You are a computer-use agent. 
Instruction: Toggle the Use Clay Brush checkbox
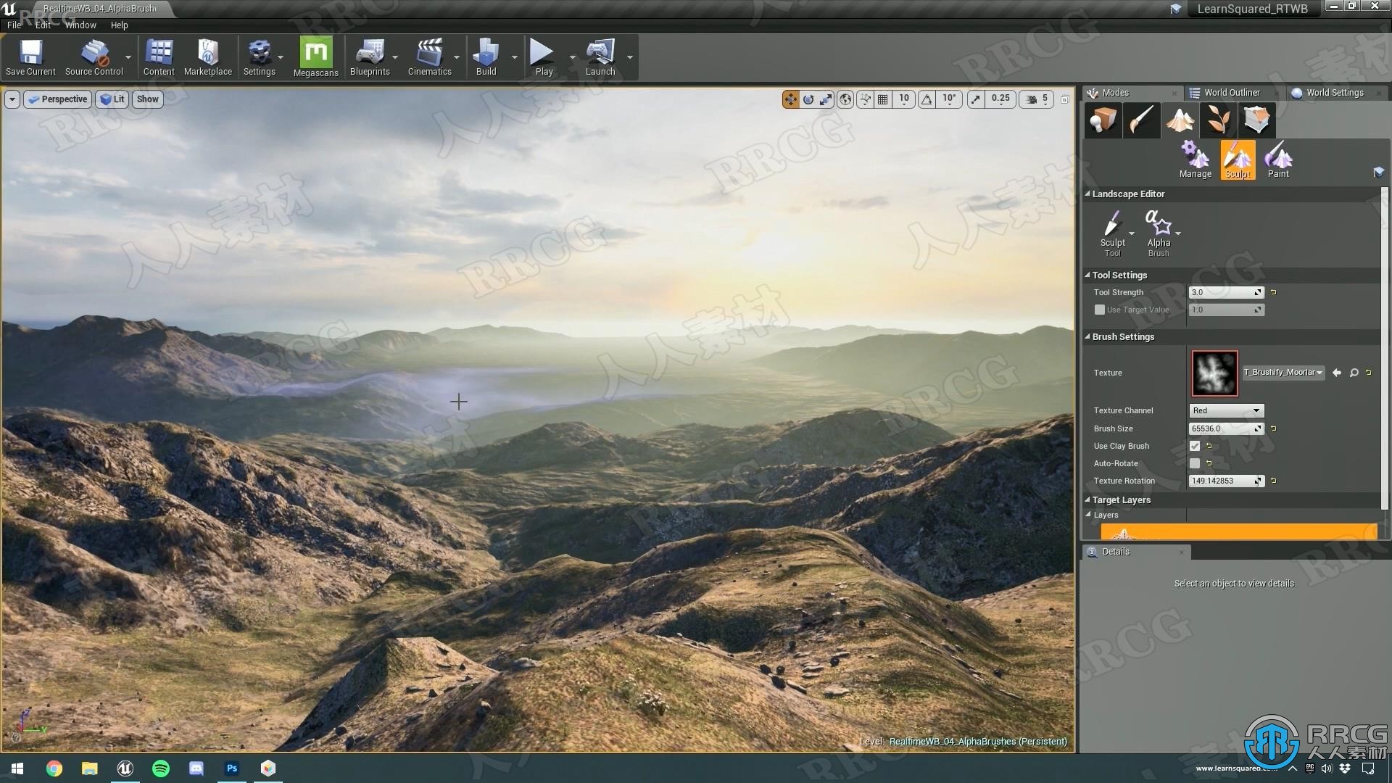coord(1194,446)
